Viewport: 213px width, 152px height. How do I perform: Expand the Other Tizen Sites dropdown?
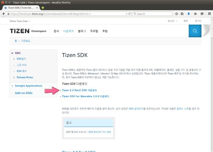(x=20, y=21)
